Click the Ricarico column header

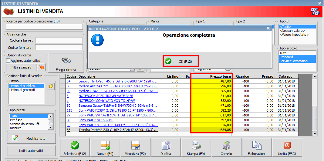241,76
